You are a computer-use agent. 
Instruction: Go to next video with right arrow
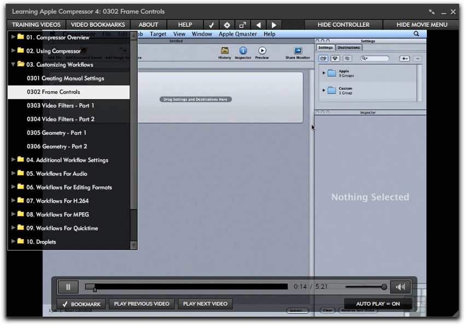(274, 25)
